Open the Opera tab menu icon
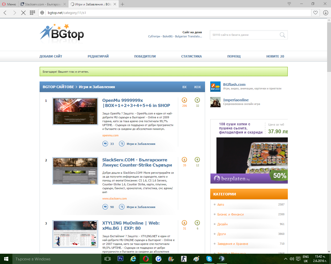 (289, 4)
